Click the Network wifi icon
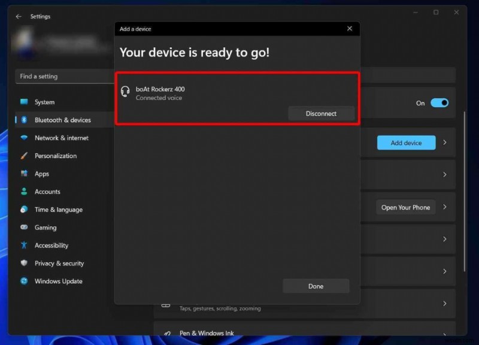 24,138
